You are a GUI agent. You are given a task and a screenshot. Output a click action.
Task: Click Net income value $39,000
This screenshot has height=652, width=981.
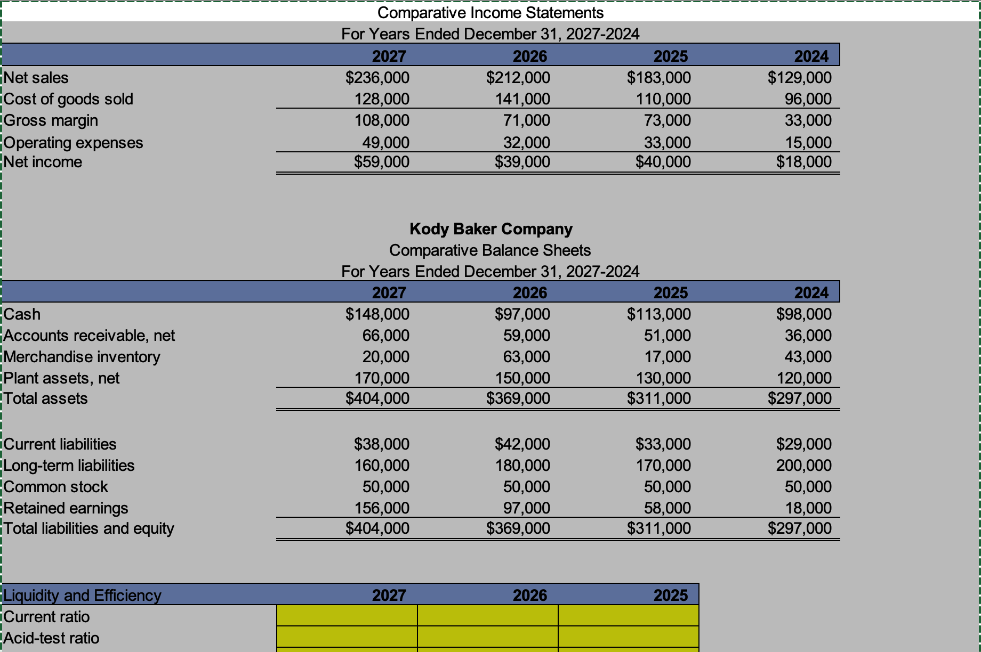[x=522, y=162]
